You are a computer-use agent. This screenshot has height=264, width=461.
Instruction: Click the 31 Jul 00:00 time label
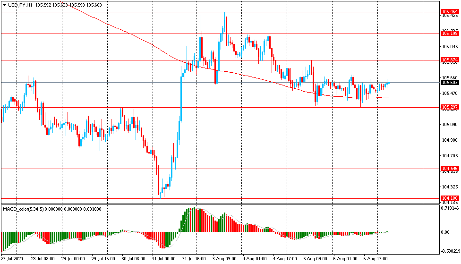coord(164,259)
